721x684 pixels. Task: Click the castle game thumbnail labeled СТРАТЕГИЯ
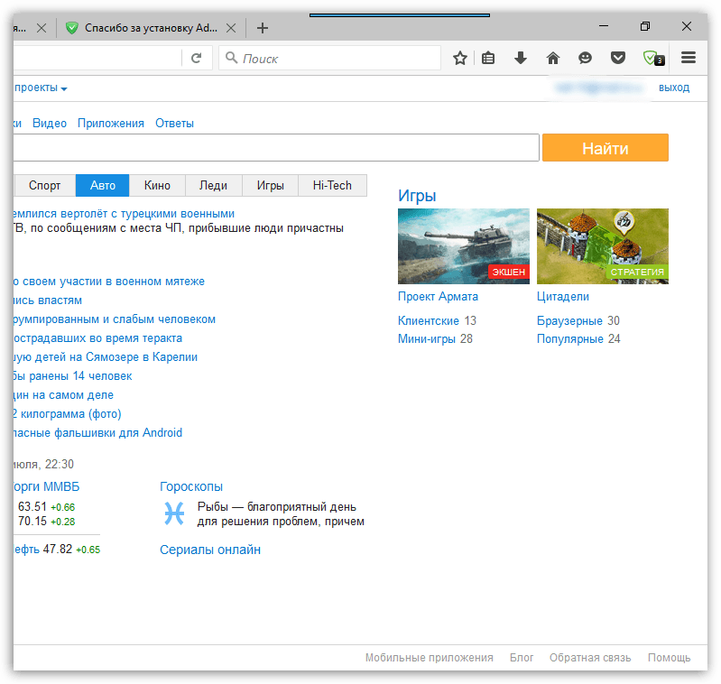coord(603,246)
